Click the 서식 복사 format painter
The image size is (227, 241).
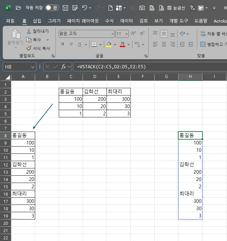[x=29, y=48]
